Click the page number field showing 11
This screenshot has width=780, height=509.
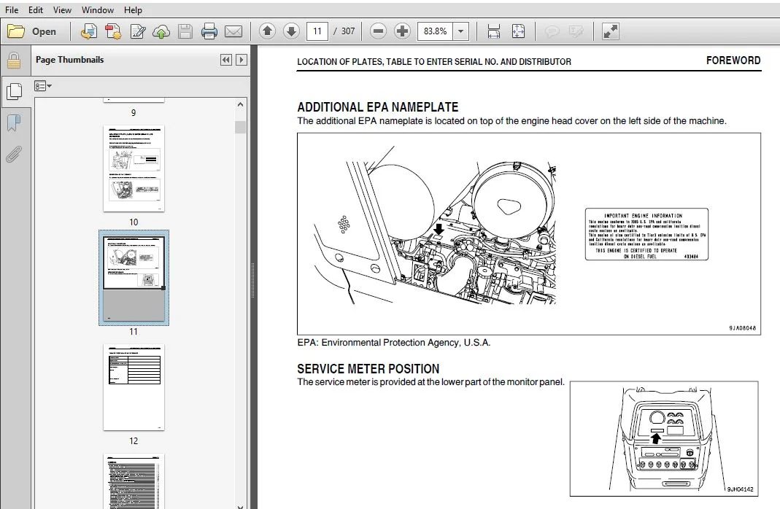tap(317, 31)
